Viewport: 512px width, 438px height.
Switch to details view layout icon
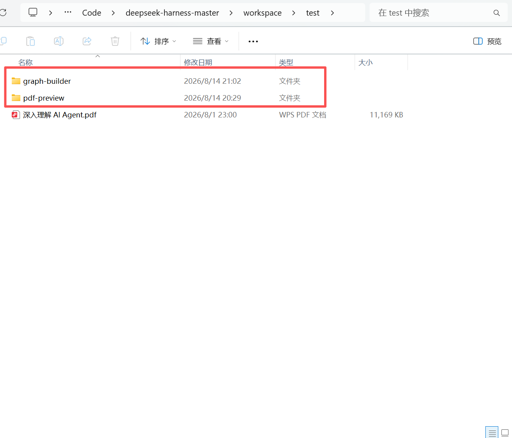[492, 433]
